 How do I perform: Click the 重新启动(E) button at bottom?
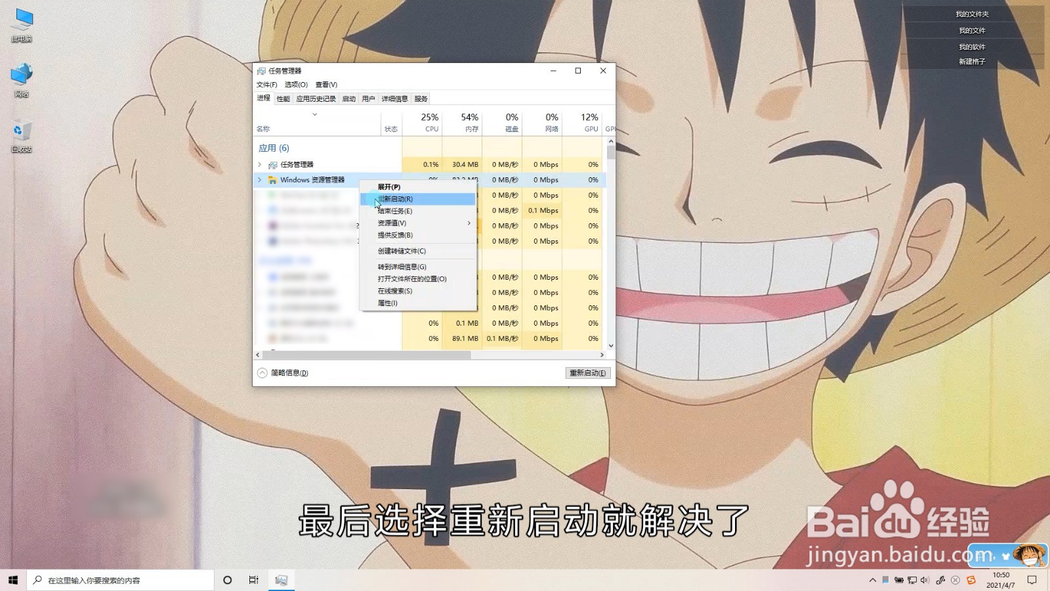click(588, 373)
